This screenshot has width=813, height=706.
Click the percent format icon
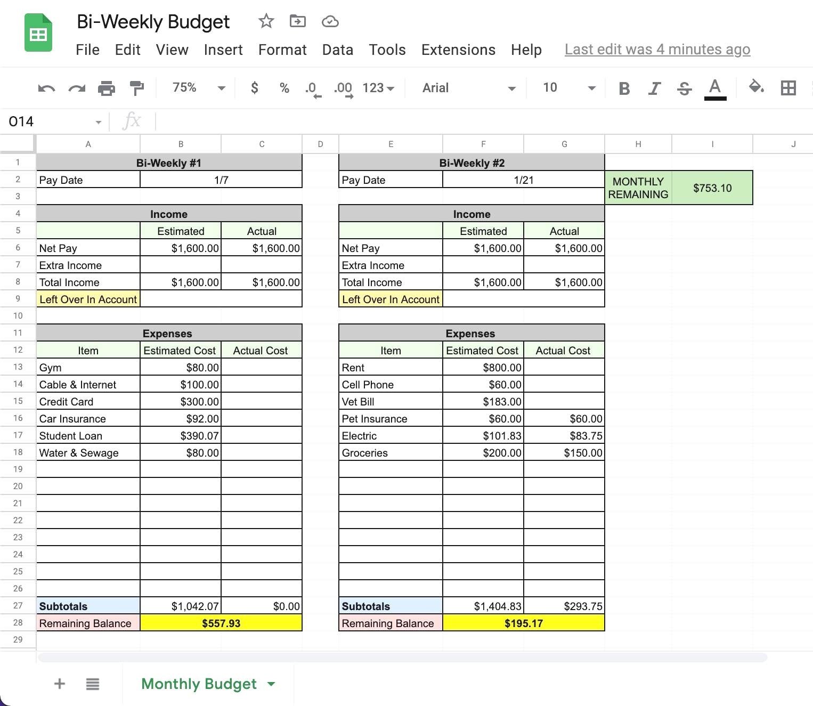click(284, 88)
